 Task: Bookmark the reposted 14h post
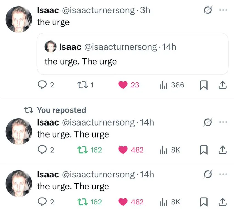[204, 150]
